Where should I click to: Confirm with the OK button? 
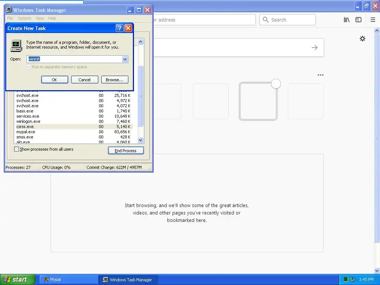coord(55,80)
